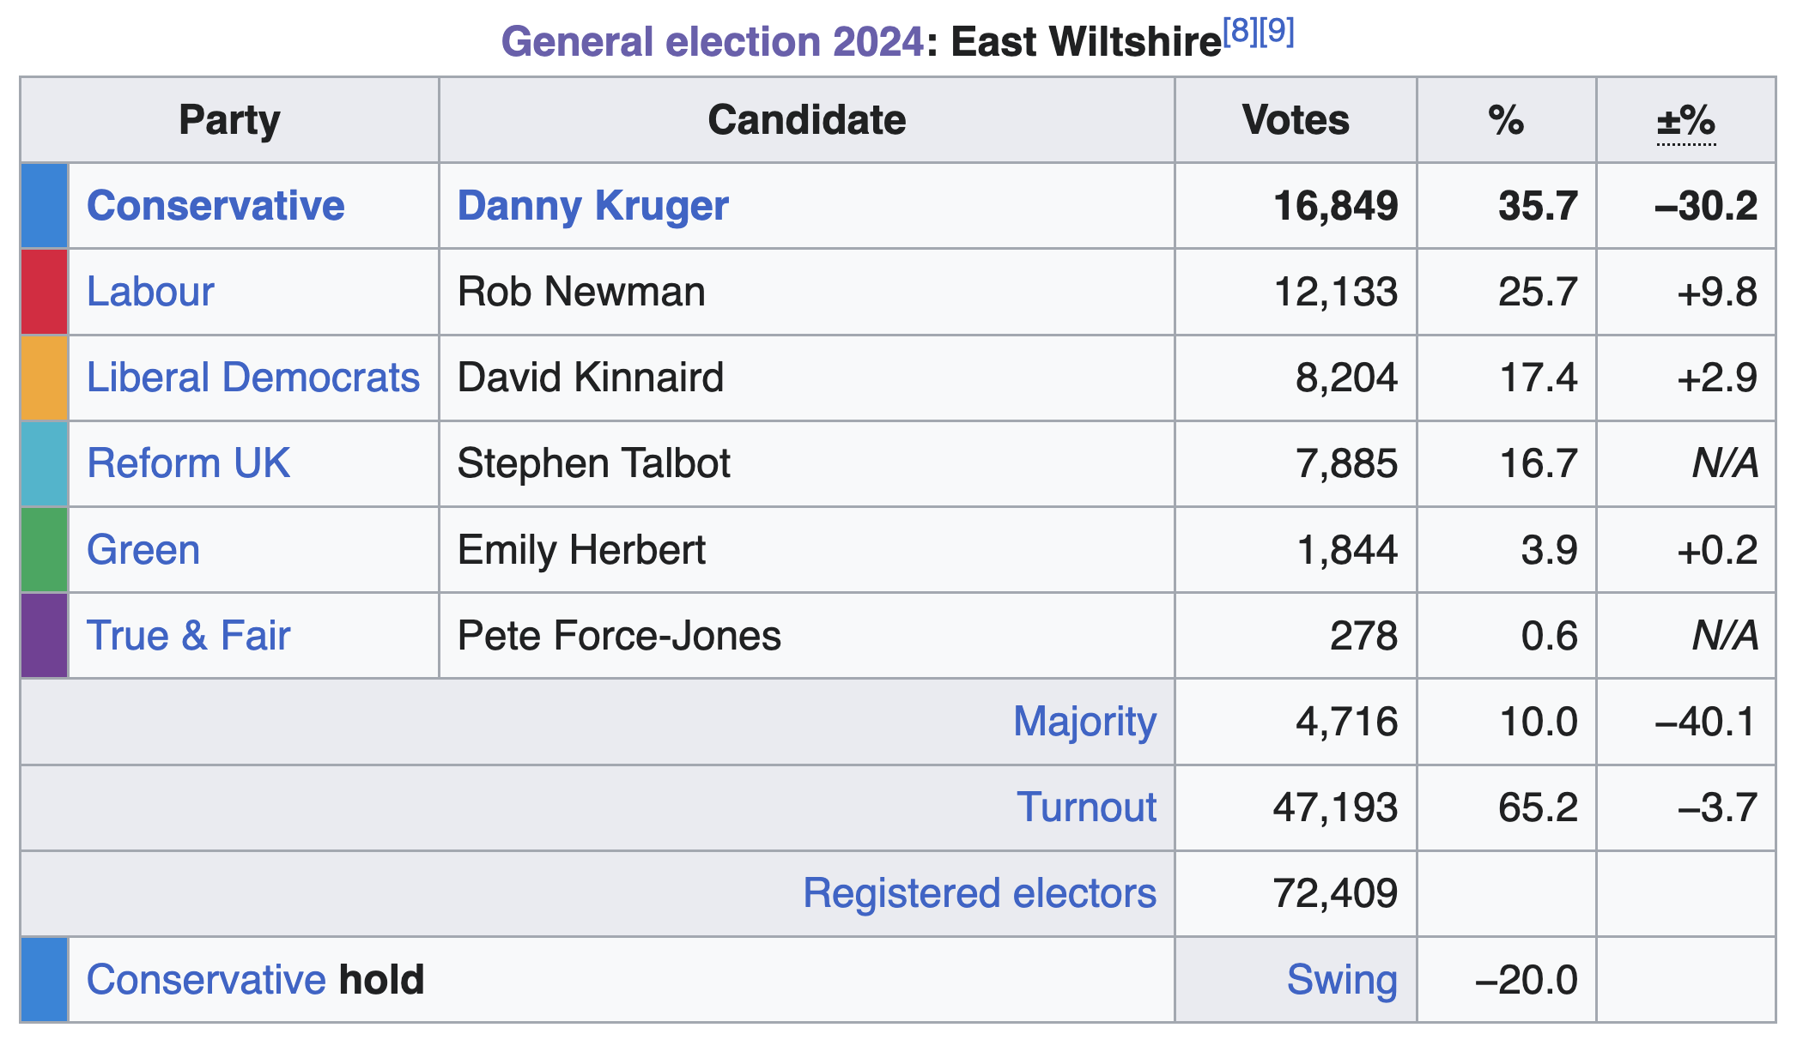
Task: Click Conservative link in hold row
Action: click(206, 980)
